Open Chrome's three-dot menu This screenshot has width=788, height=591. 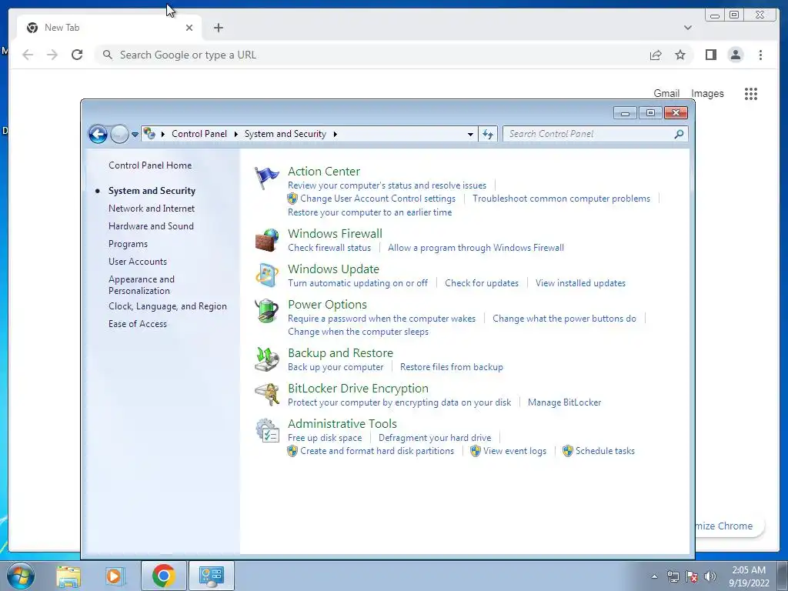(x=760, y=55)
